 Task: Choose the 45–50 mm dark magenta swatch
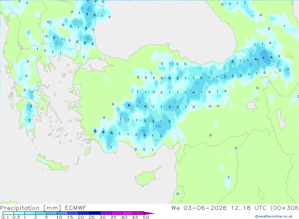pos(139,213)
